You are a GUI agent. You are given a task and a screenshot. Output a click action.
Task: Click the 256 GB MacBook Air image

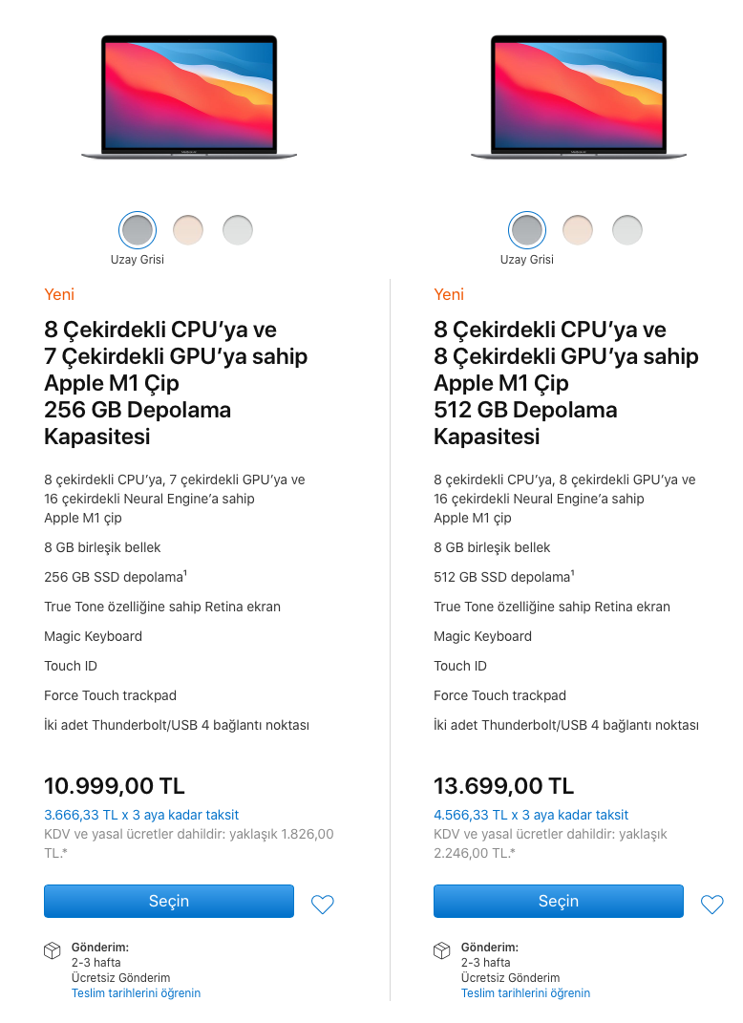[189, 96]
